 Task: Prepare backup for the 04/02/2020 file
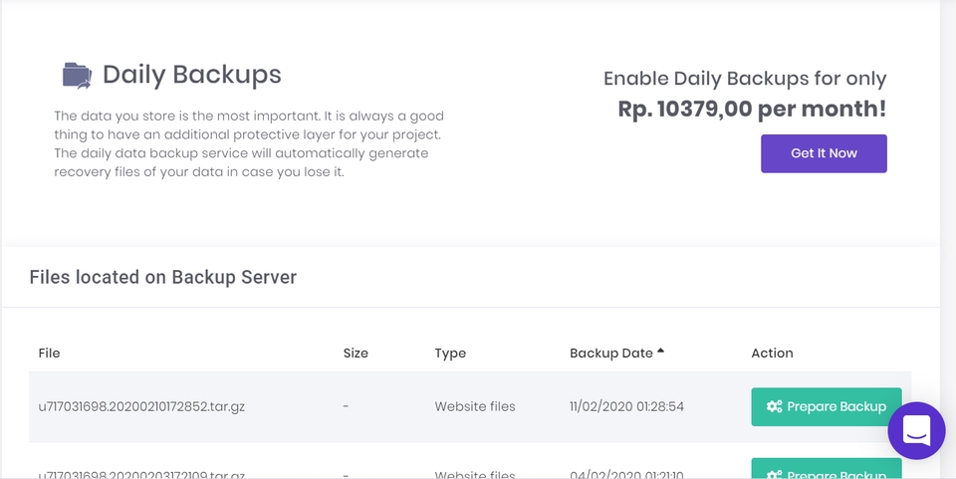click(826, 470)
